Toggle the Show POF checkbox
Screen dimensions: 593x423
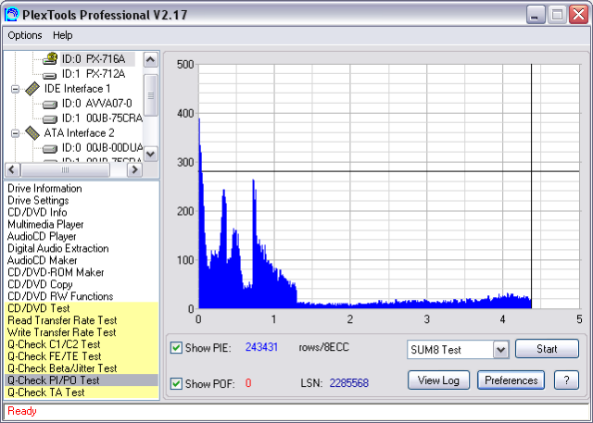(176, 384)
